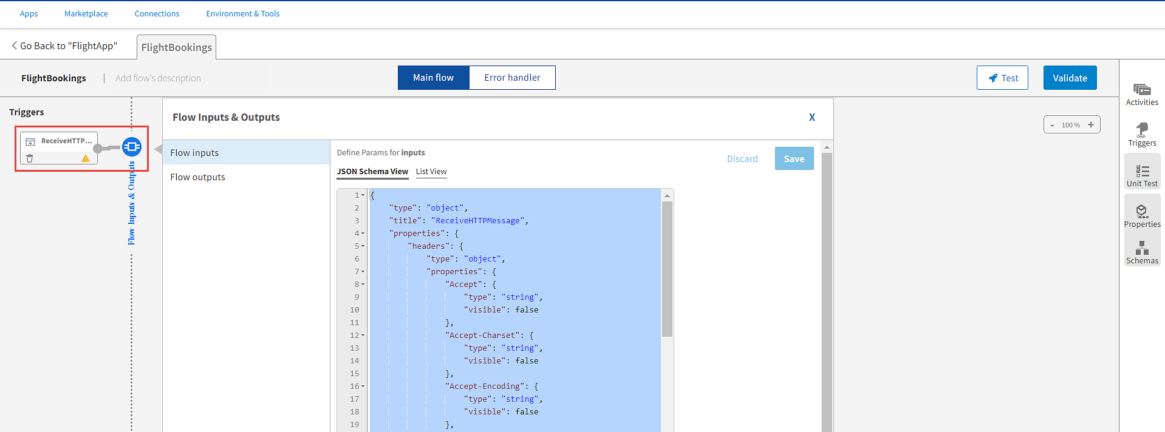This screenshot has width=1165, height=432.
Task: Click the blue Flow Inputs & Outputs icon
Action: [132, 147]
